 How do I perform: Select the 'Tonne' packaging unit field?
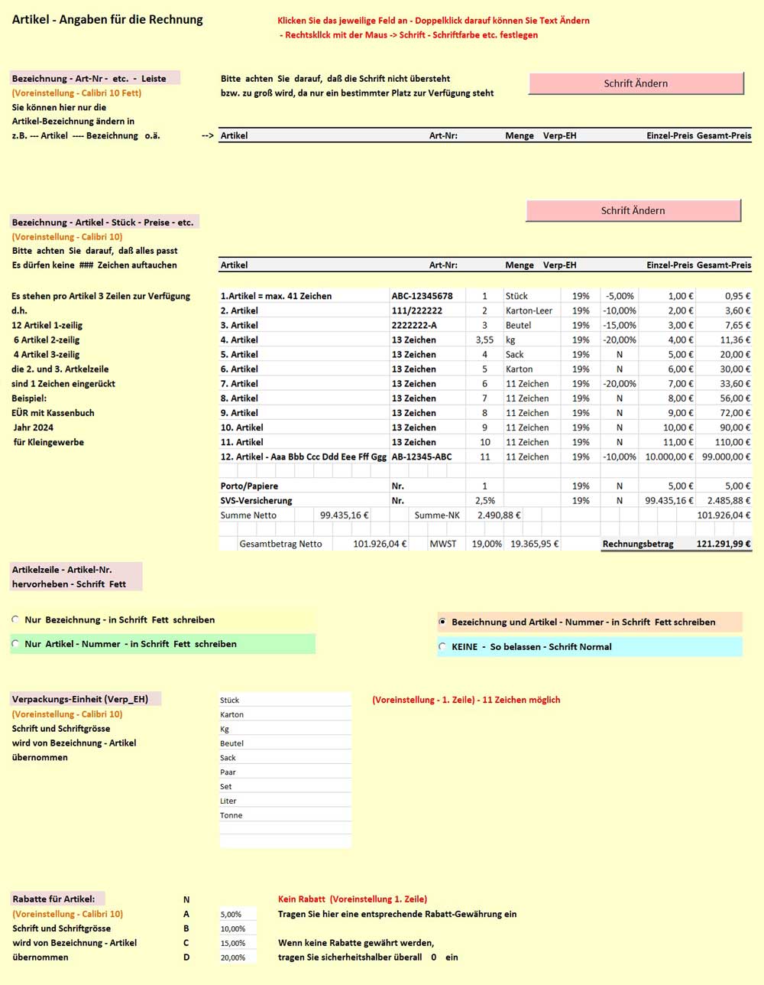[284, 815]
